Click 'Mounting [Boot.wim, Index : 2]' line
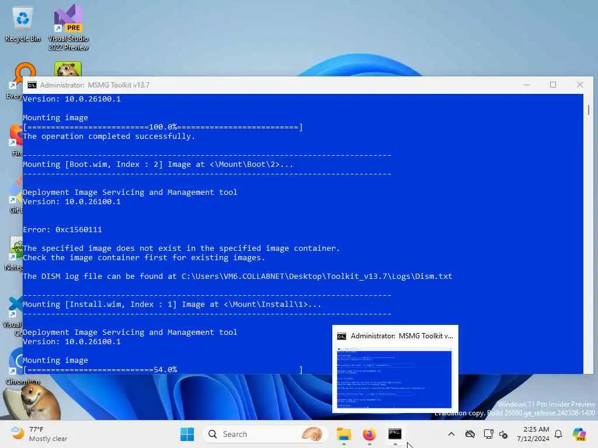This screenshot has height=448, width=598. click(158, 164)
